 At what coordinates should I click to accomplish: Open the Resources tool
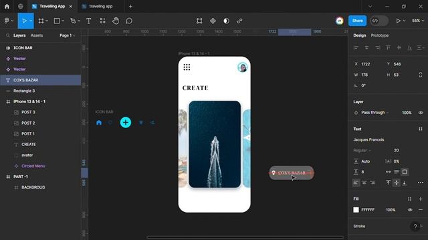click(x=102, y=21)
